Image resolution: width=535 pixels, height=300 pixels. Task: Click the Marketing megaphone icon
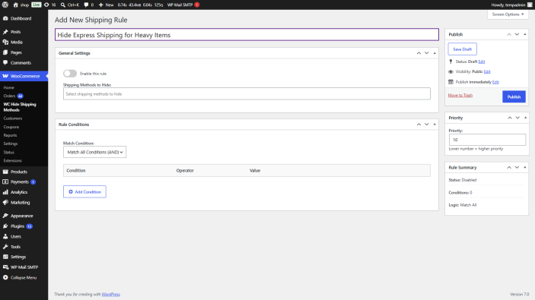[5, 202]
